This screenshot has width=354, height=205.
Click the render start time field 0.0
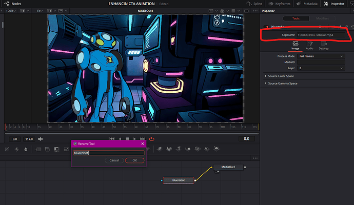[x=15, y=139]
